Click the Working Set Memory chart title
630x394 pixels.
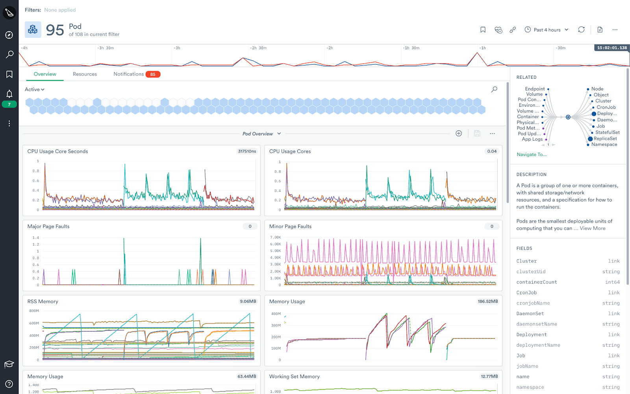295,377
